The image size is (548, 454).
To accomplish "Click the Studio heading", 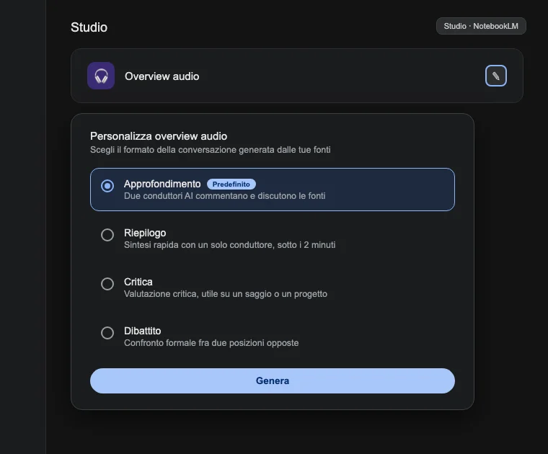I will pyautogui.click(x=89, y=27).
